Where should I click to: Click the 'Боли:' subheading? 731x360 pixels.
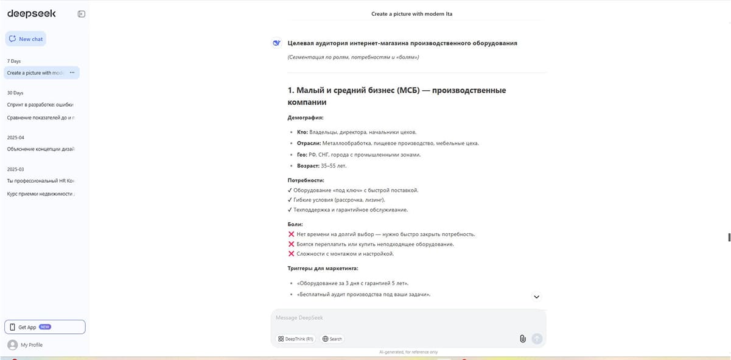pos(295,224)
